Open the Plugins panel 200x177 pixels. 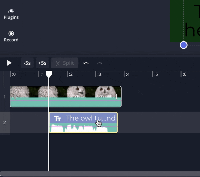click(x=11, y=14)
